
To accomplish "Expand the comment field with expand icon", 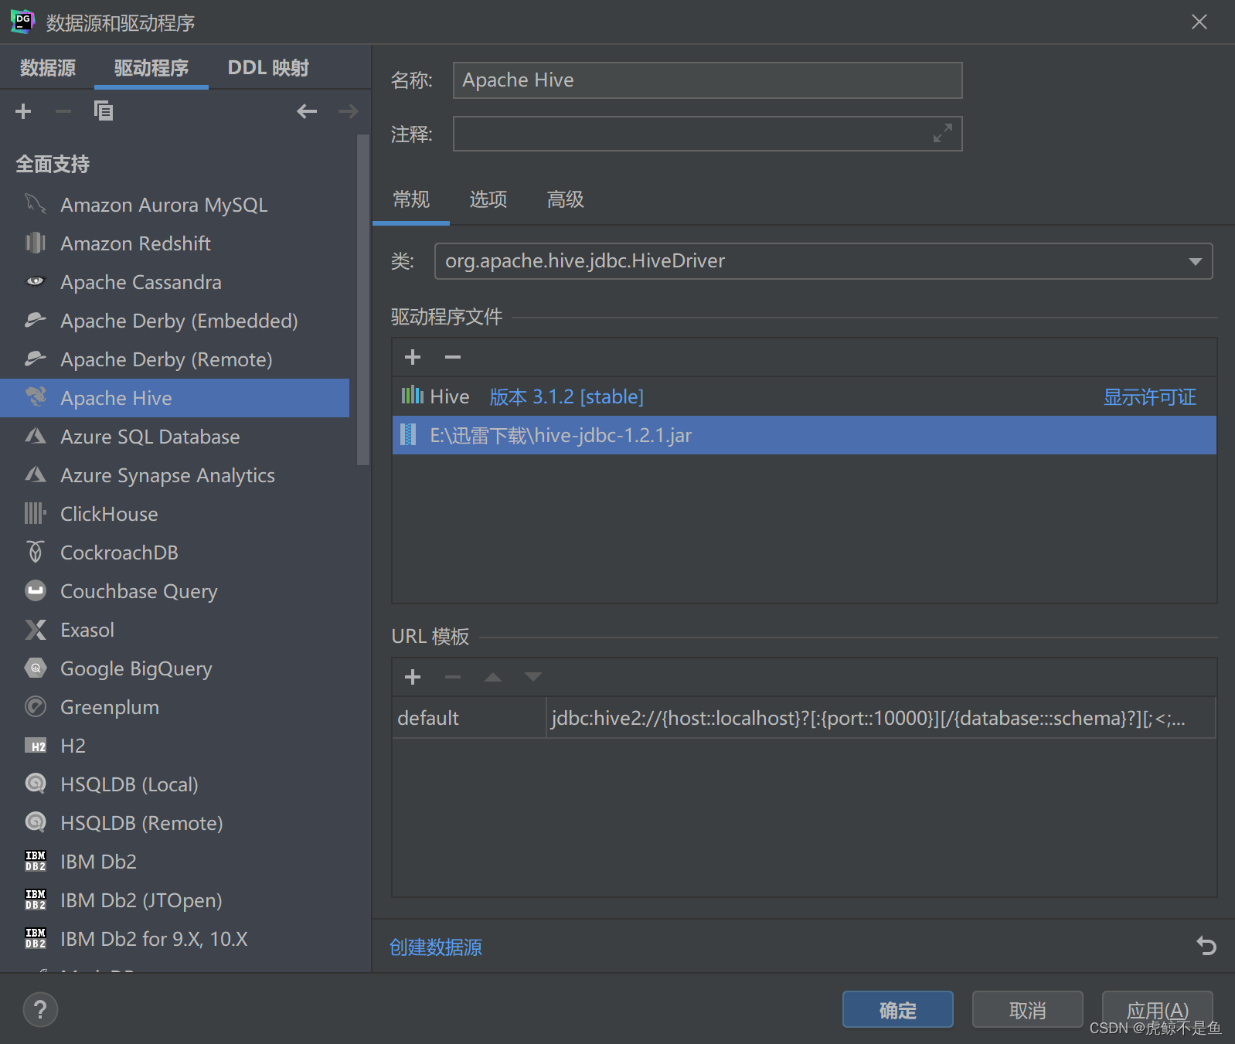I will [x=943, y=134].
